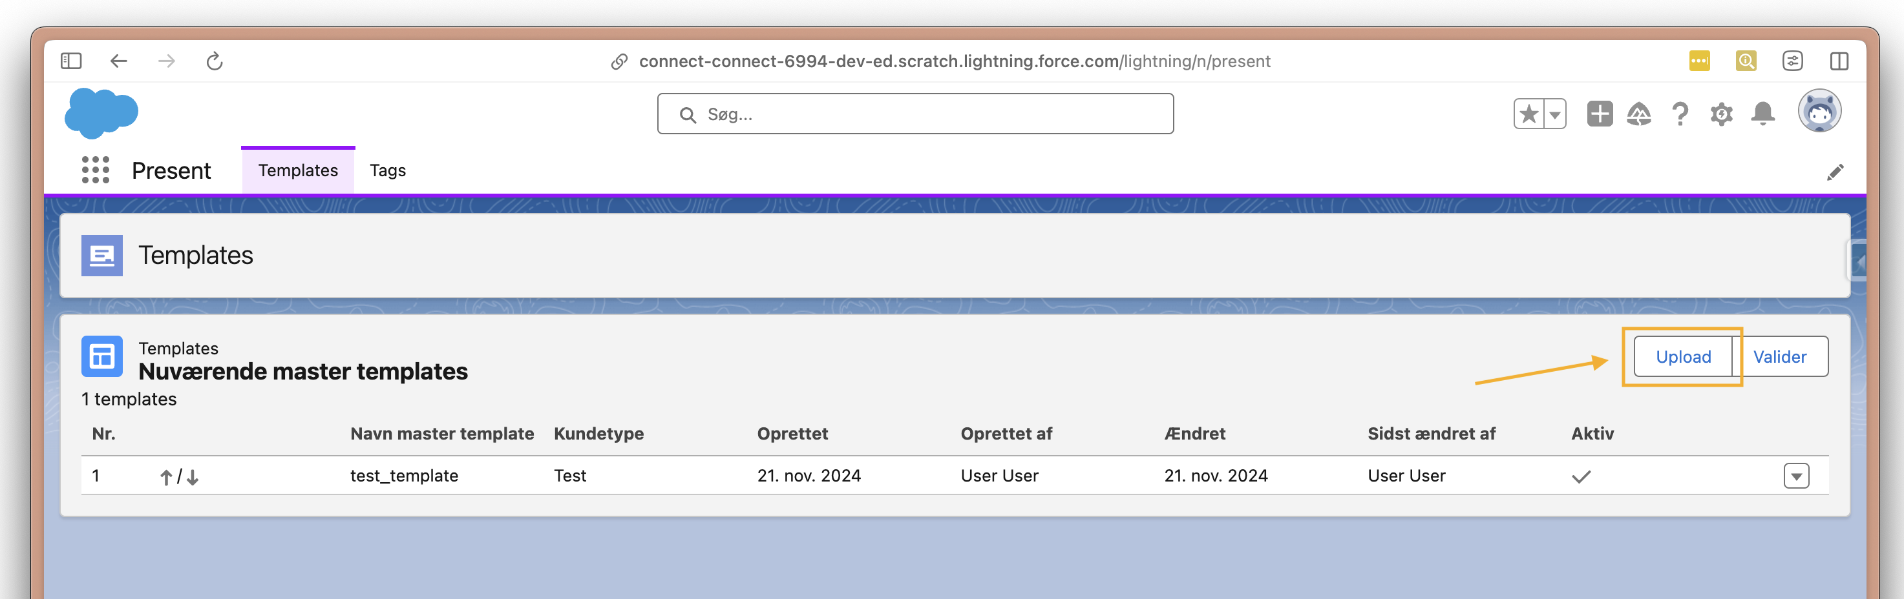The height and width of the screenshot is (599, 1904).
Task: Reload the page with the refresh icon
Action: [215, 61]
